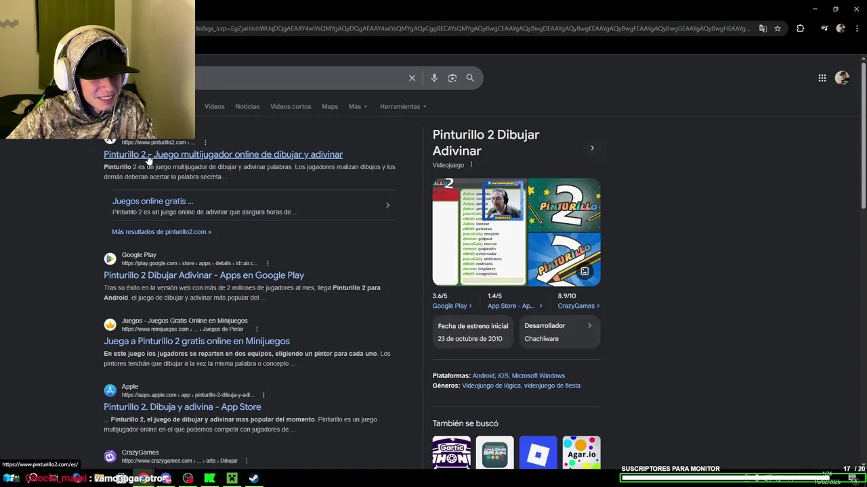
Task: Click the Apple favicon of the App Store result
Action: (110, 390)
